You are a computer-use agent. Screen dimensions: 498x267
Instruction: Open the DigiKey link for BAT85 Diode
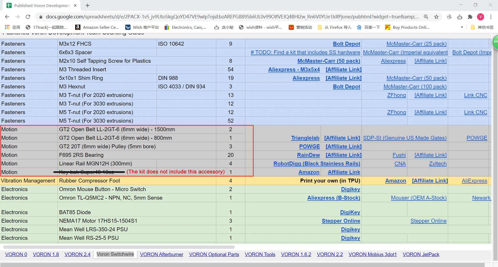(x=350, y=212)
